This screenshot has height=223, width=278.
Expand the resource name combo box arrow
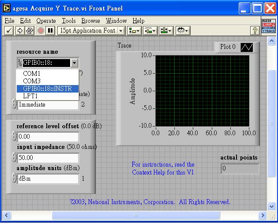pyautogui.click(x=75, y=63)
